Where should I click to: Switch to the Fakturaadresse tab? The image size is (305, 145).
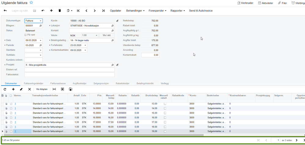[x=58, y=83]
